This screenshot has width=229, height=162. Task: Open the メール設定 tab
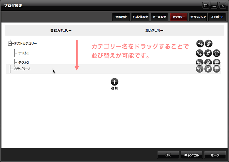coord(160,17)
